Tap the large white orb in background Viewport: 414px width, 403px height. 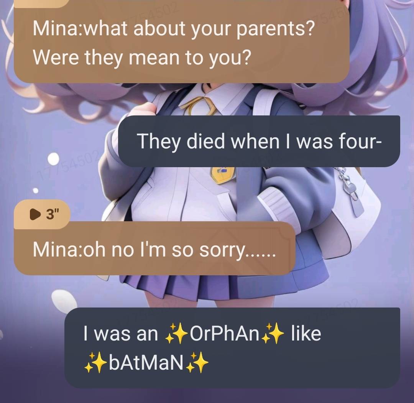coord(54,159)
